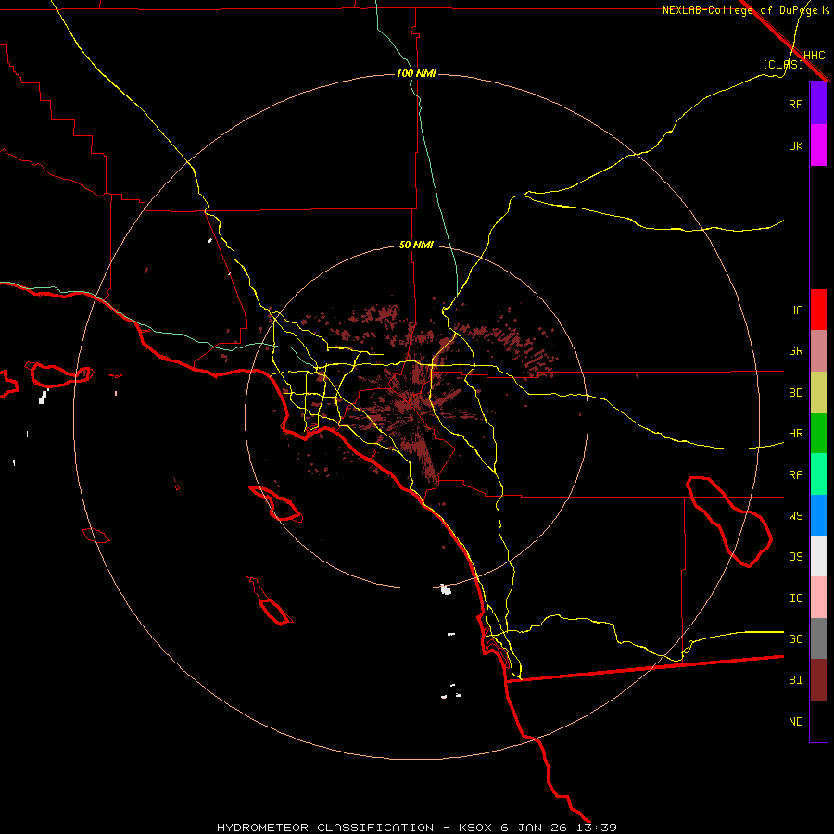Image resolution: width=834 pixels, height=834 pixels.
Task: Click the light pink IC swatch
Action: point(818,598)
